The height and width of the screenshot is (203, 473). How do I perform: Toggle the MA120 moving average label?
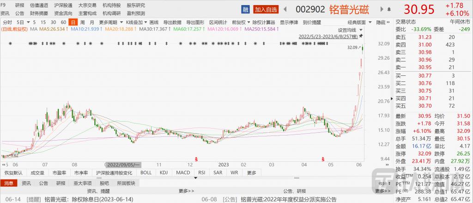225,29
